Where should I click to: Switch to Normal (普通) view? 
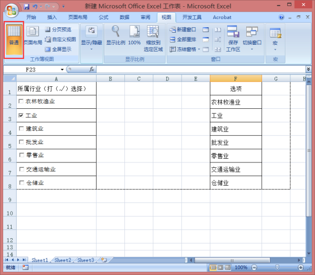tap(14, 39)
